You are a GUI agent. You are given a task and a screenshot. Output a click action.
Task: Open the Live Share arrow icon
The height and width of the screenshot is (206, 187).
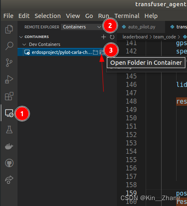point(9,180)
